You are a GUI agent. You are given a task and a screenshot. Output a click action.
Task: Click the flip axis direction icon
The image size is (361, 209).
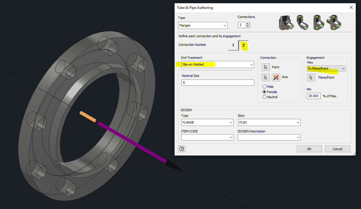pos(276,77)
